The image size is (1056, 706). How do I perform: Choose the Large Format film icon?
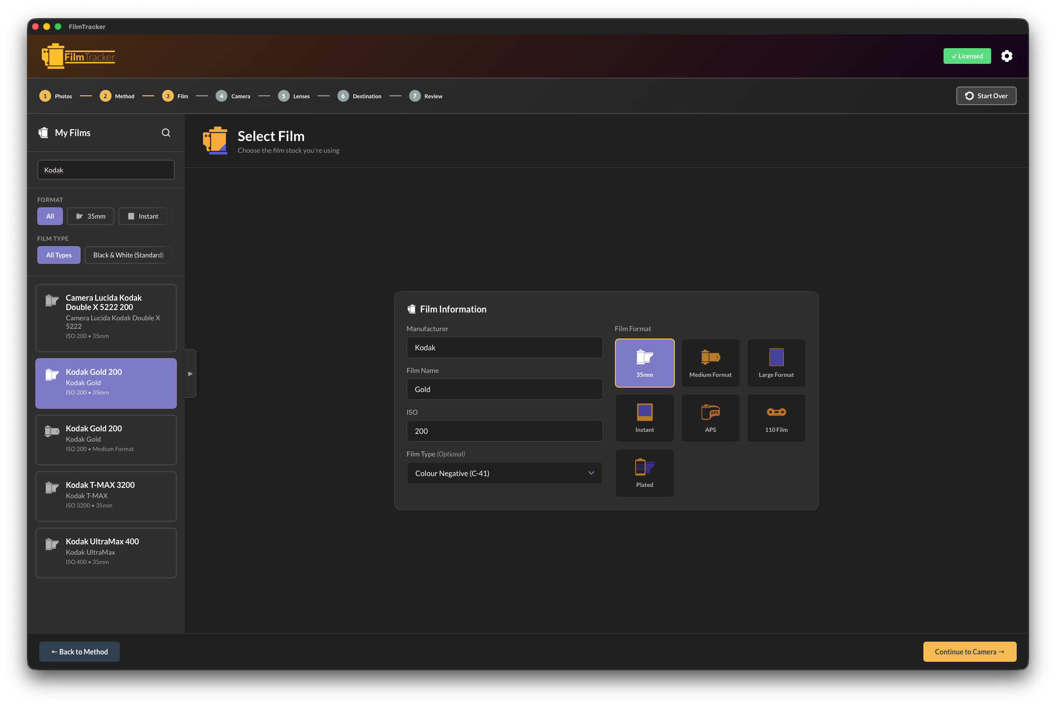(776, 363)
